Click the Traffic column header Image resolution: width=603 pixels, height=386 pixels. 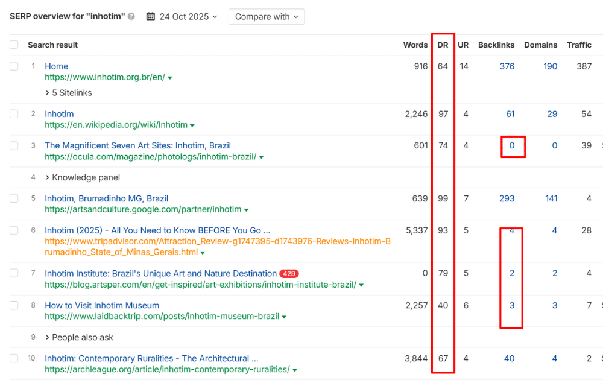click(x=579, y=45)
